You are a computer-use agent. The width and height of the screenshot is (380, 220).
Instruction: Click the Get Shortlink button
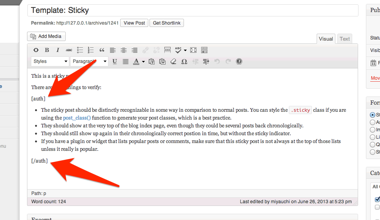pyautogui.click(x=166, y=23)
